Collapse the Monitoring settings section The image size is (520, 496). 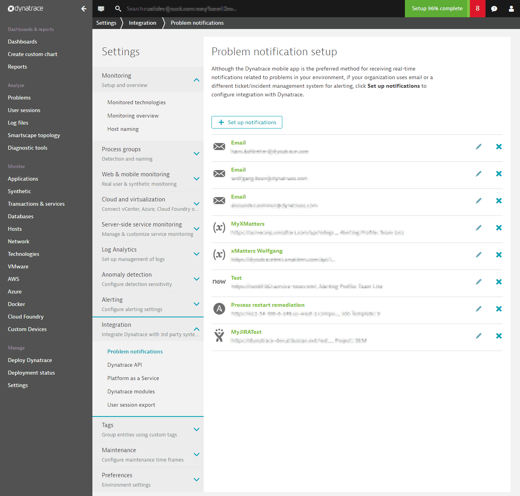click(x=197, y=80)
